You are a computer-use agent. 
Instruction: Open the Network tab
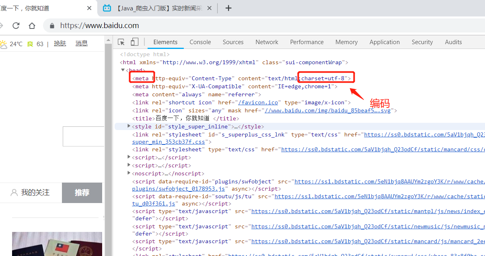click(x=267, y=42)
